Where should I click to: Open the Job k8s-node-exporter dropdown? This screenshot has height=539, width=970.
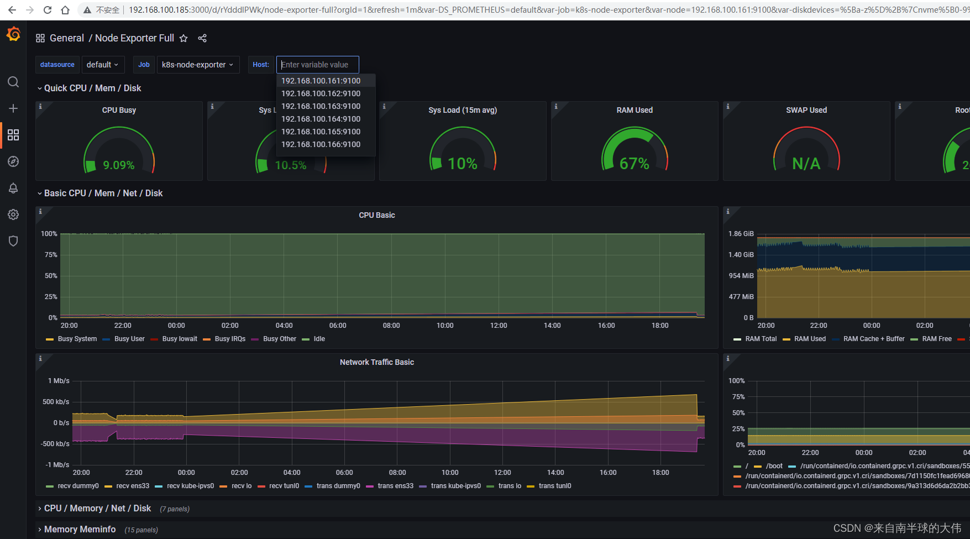pos(198,65)
